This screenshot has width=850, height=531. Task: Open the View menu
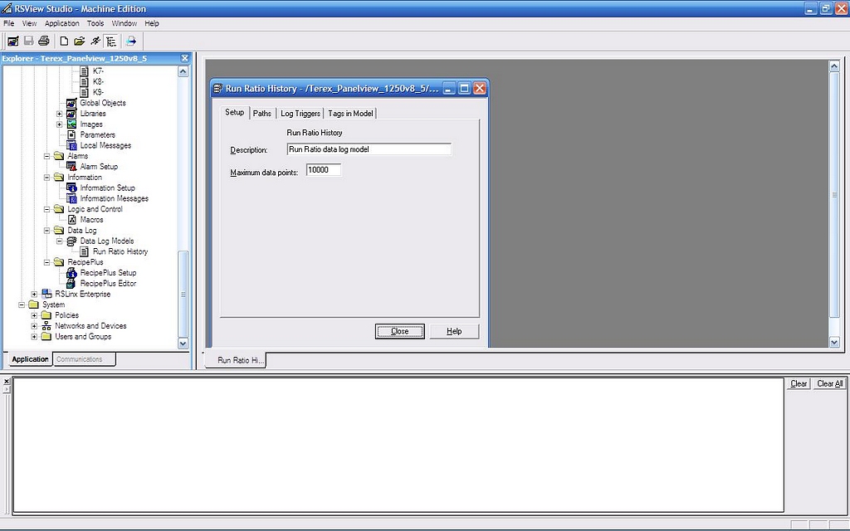pyautogui.click(x=29, y=23)
